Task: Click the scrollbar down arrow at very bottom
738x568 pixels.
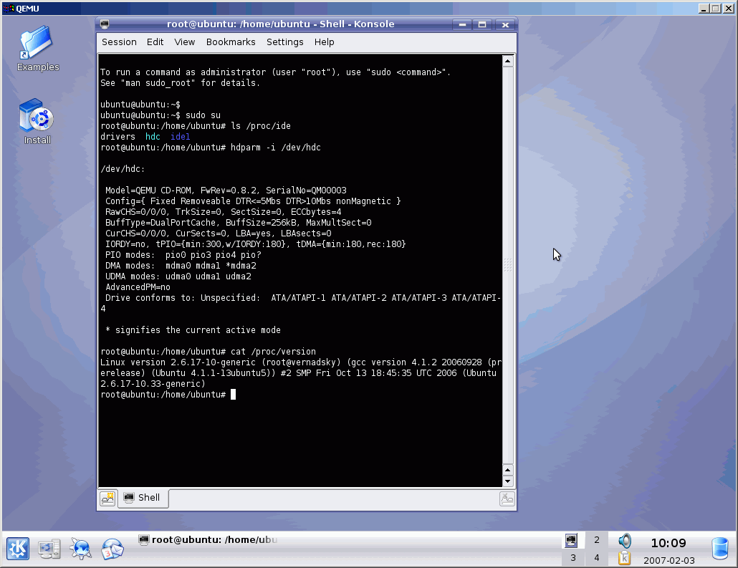Action: tap(507, 481)
